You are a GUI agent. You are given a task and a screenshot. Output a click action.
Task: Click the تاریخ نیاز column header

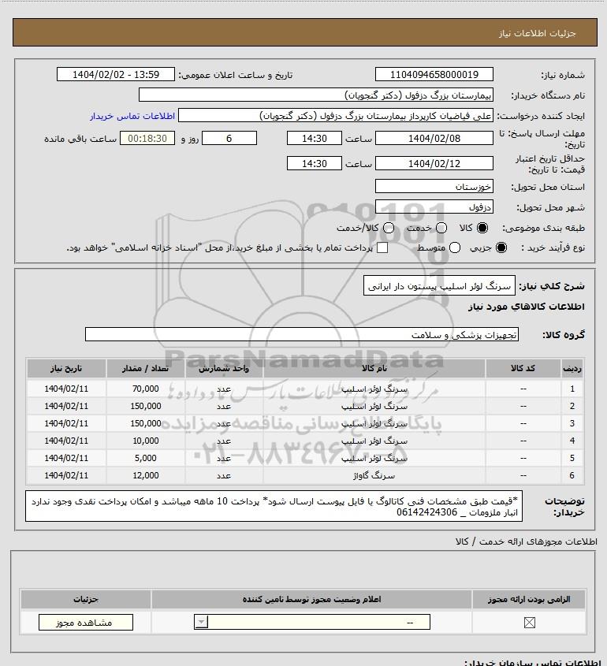pos(66,368)
